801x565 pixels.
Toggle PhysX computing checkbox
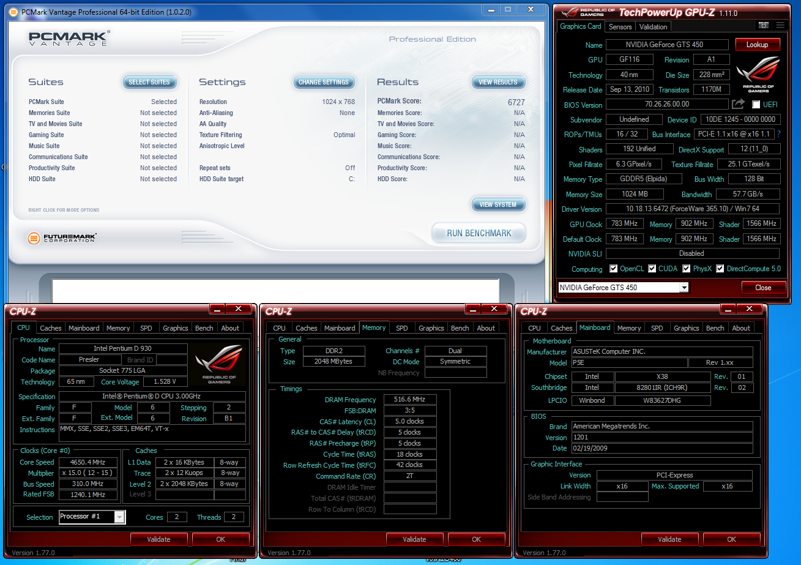687,269
